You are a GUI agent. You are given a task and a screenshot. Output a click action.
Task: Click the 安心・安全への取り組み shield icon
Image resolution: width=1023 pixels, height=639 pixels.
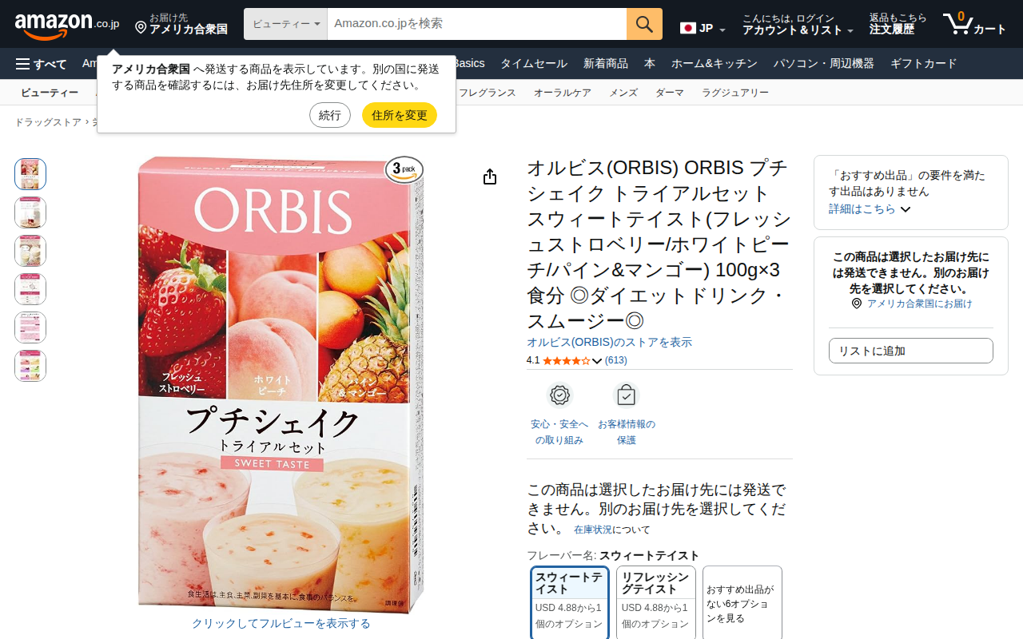click(559, 395)
